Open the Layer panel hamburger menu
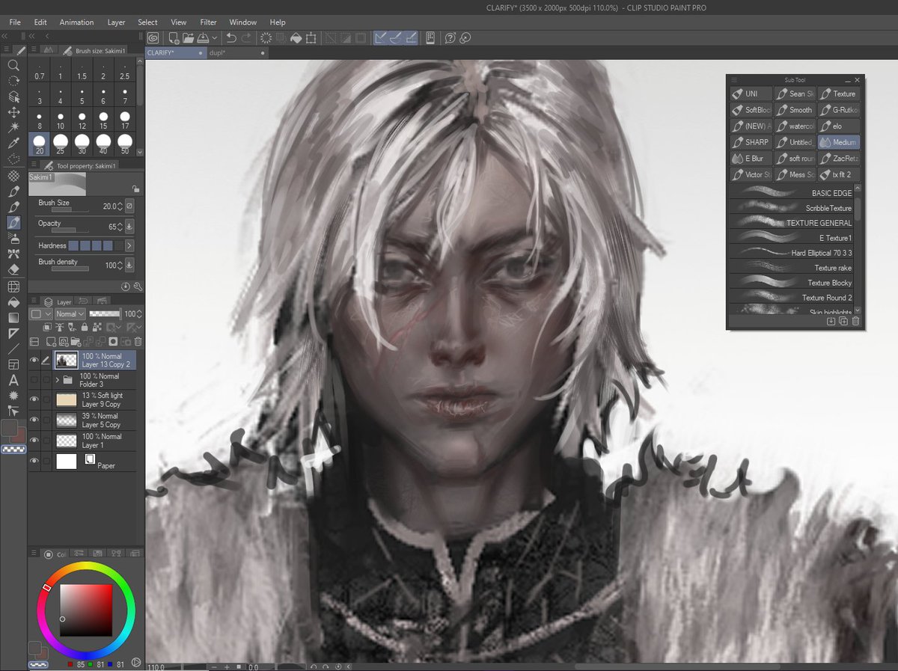Image resolution: width=898 pixels, height=671 pixels. click(x=32, y=301)
